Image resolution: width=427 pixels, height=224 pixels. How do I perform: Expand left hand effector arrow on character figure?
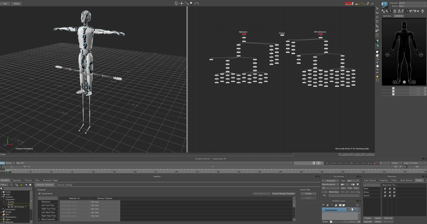coord(421,54)
